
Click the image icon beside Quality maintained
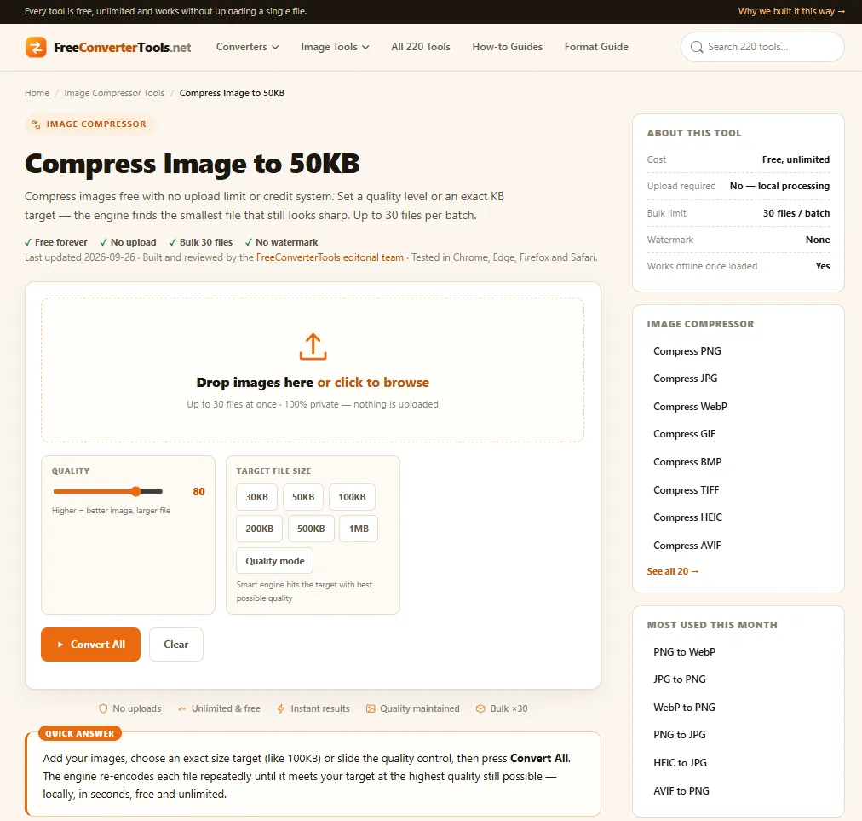point(371,708)
